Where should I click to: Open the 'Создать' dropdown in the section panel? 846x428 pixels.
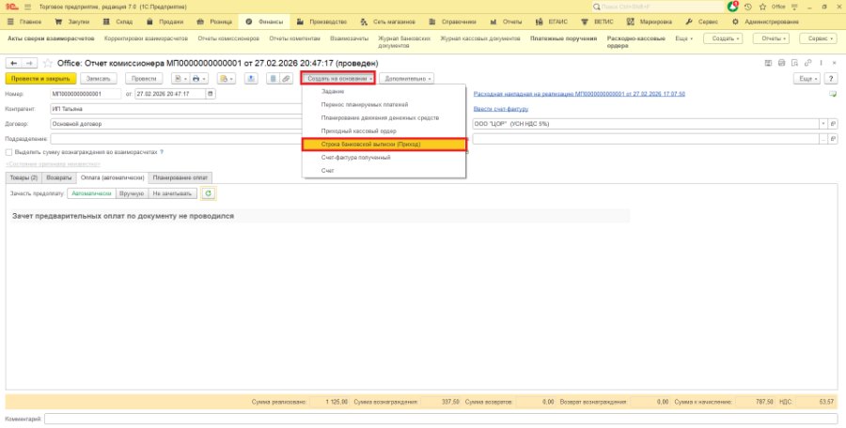pos(723,38)
